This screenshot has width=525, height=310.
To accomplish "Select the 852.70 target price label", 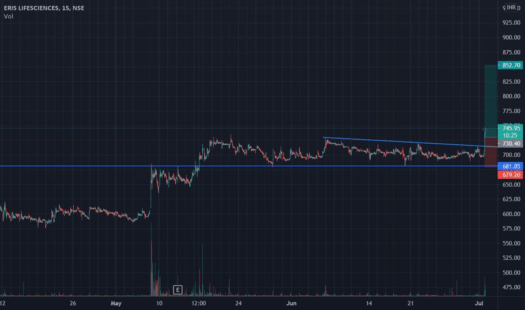I will click(510, 65).
